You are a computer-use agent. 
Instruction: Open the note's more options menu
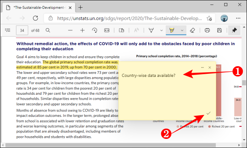pos(202,67)
